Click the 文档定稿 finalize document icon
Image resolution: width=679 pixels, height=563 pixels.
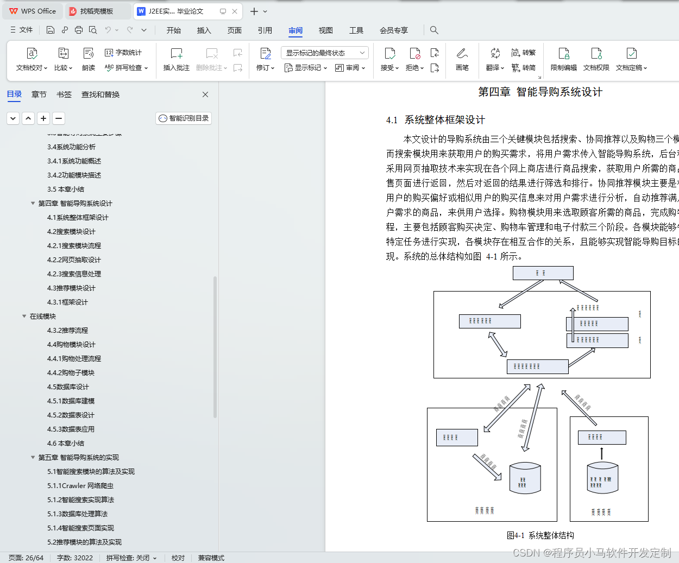pos(632,53)
